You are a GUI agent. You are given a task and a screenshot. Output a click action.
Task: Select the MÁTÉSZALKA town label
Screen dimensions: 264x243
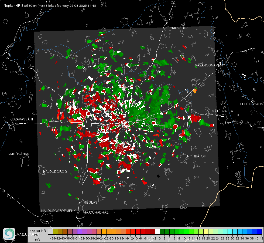click(222, 111)
